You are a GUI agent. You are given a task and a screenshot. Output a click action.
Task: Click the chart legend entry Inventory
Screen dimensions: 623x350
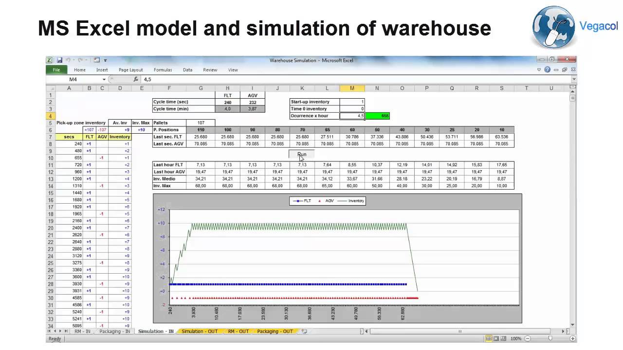pos(351,201)
